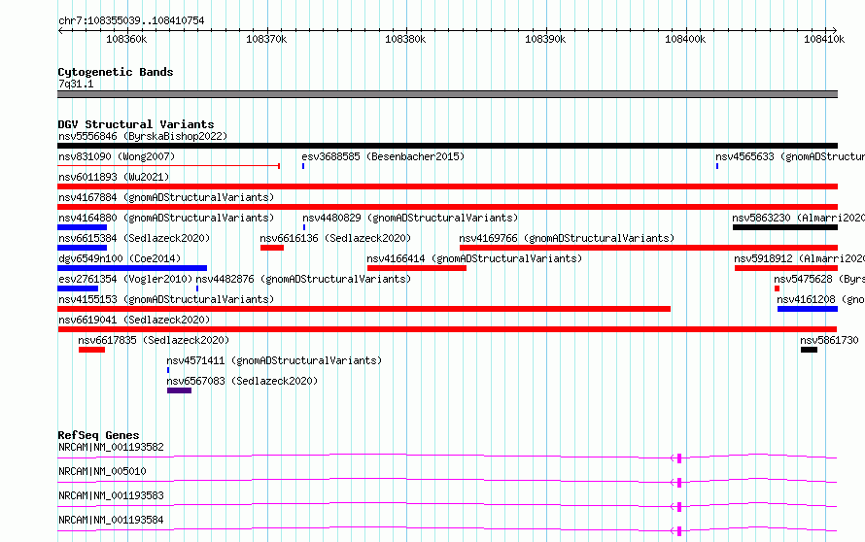
Task: Click the blue nsv4164880 variant bar
Action: click(83, 227)
